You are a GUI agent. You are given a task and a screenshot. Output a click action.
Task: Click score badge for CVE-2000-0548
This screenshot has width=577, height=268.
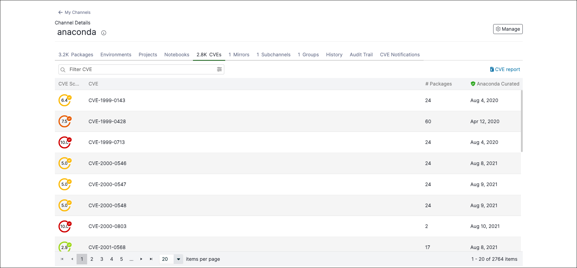[65, 205]
